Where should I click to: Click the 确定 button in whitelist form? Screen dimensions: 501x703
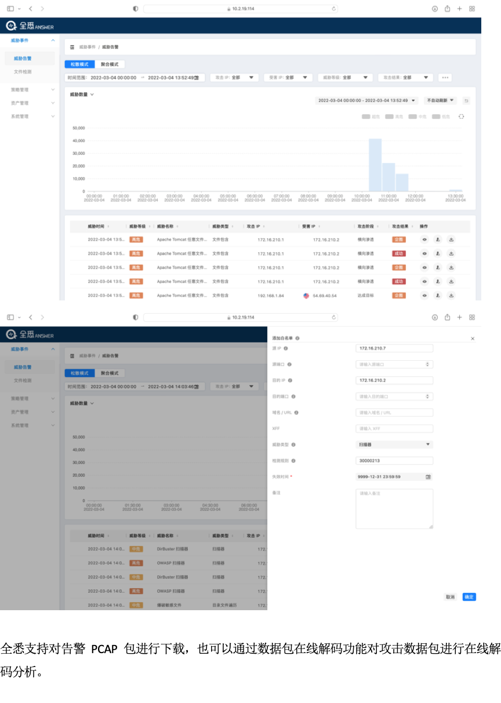point(469,597)
